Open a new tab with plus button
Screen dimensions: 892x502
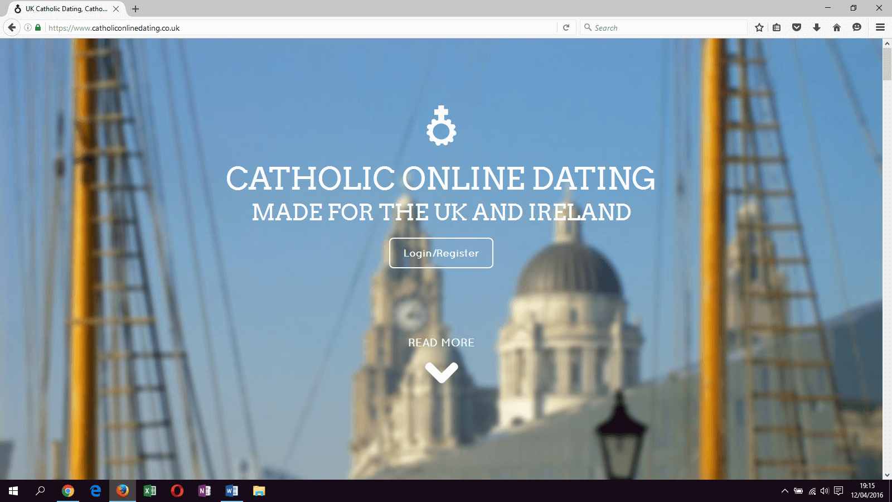135,9
